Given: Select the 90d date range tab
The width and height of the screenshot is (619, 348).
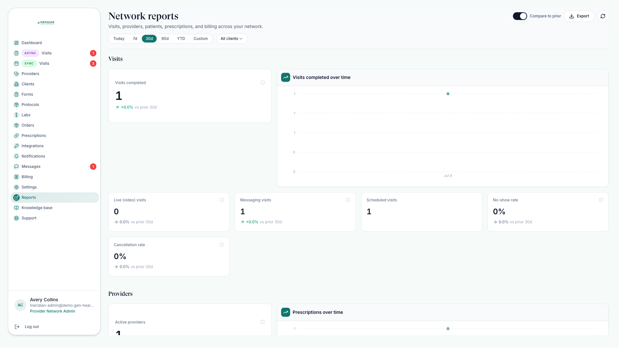Looking at the screenshot, I should coord(165,39).
